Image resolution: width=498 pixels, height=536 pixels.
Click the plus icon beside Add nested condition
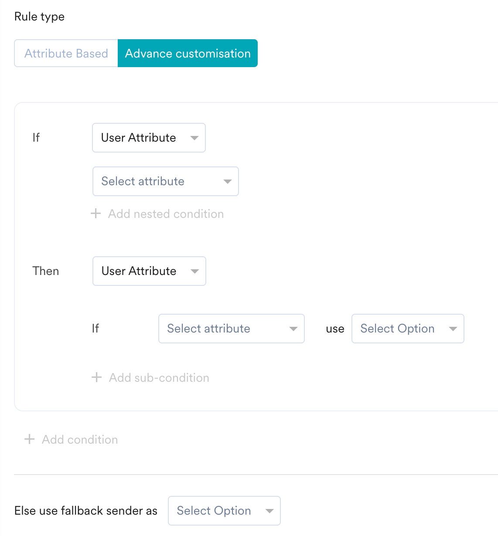click(x=96, y=214)
